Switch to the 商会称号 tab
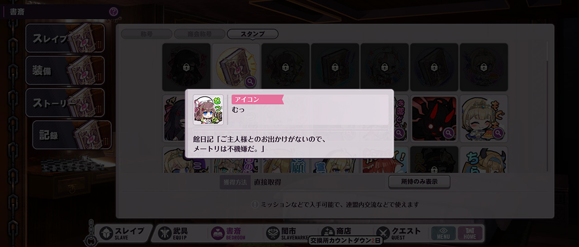Screen dimensions: 579x247 tap(199, 34)
